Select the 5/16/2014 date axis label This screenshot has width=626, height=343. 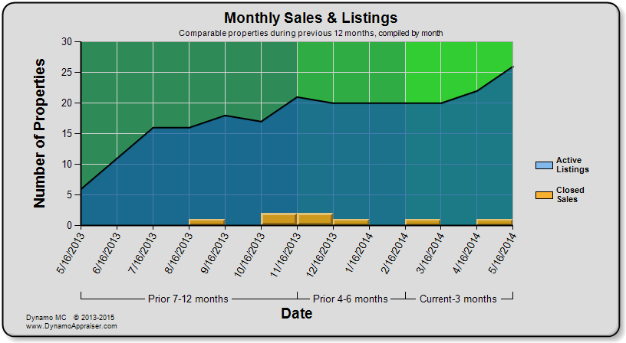[x=502, y=253]
